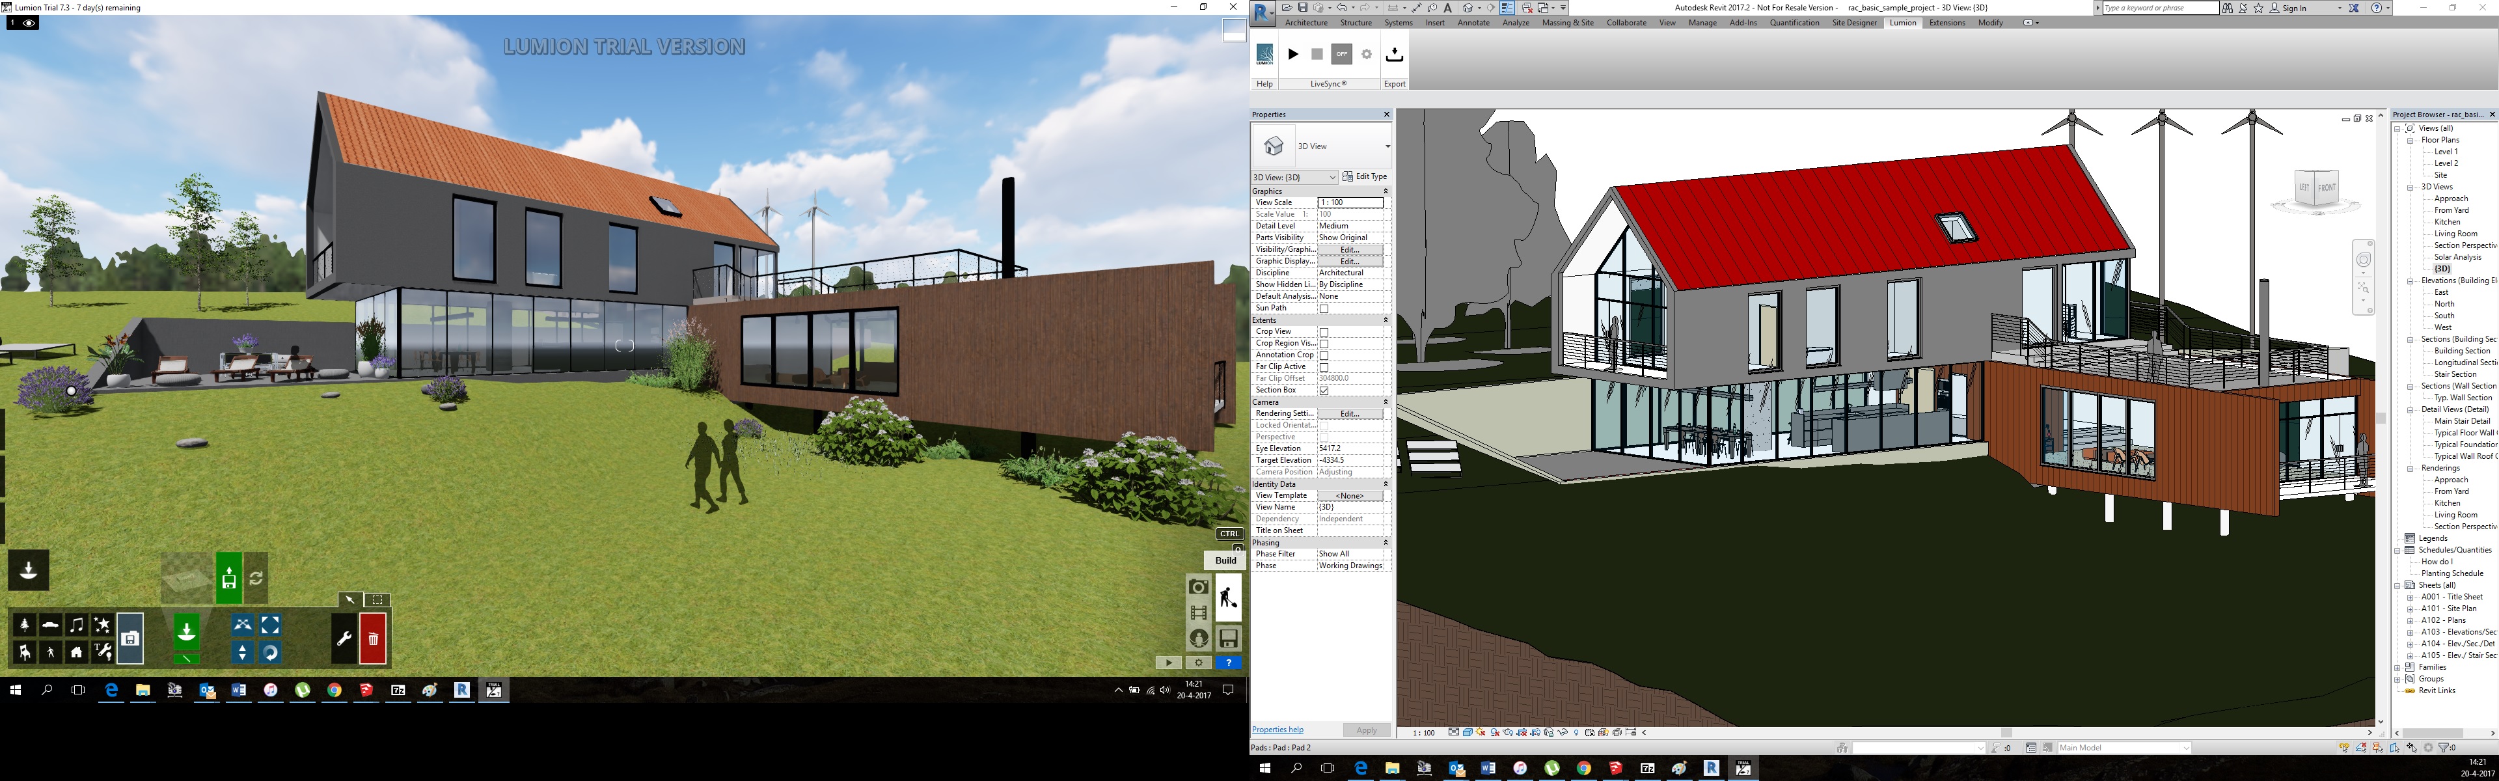Toggle Annotation Crop checkbox
The height and width of the screenshot is (781, 2499).
1323,355
